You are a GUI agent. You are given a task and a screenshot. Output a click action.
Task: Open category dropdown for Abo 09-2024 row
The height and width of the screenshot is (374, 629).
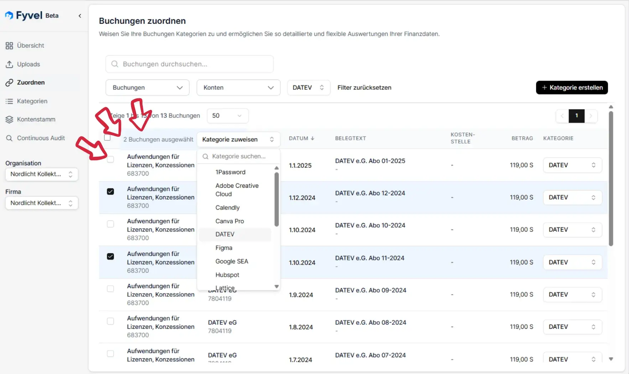[572, 295]
